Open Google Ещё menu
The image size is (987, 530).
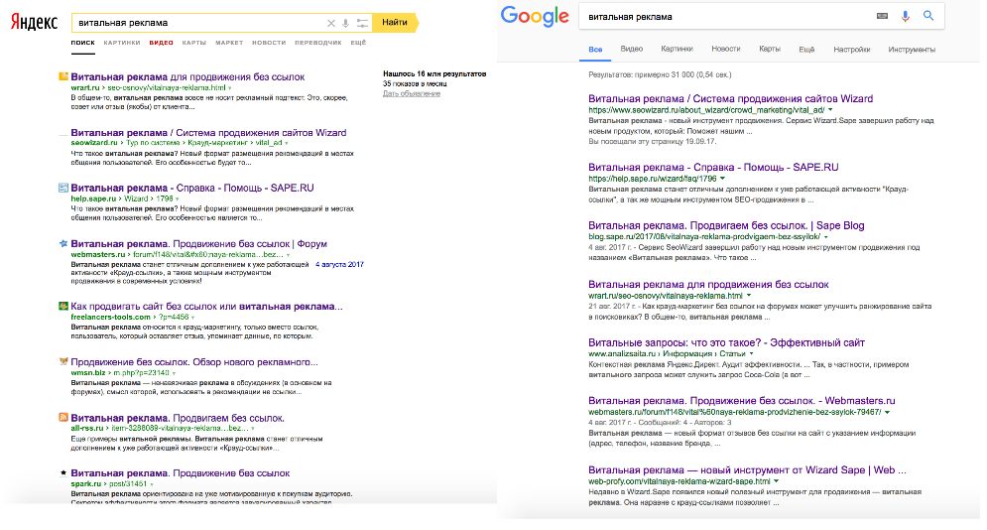pos(806,49)
